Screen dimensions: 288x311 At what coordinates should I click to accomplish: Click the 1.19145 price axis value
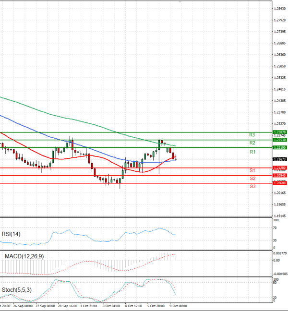[x=280, y=216]
